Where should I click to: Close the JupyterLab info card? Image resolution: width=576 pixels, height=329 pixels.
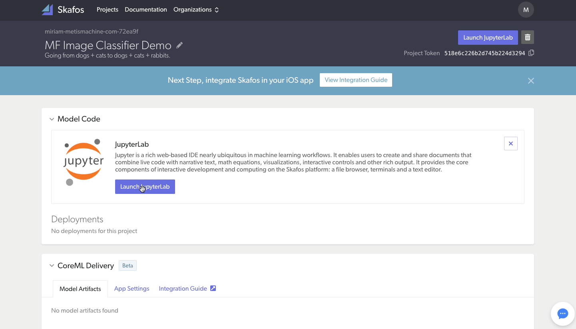pyautogui.click(x=511, y=144)
